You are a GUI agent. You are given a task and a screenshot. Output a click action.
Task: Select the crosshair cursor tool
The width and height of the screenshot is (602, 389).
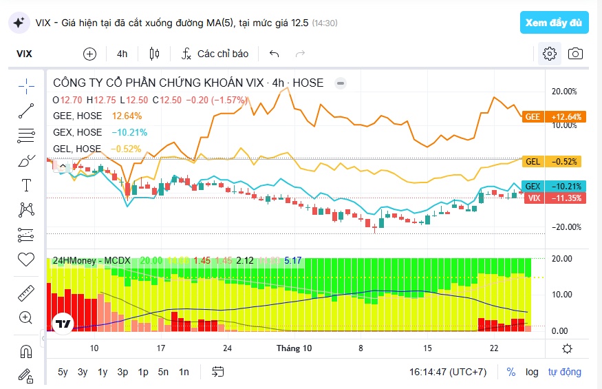click(26, 86)
